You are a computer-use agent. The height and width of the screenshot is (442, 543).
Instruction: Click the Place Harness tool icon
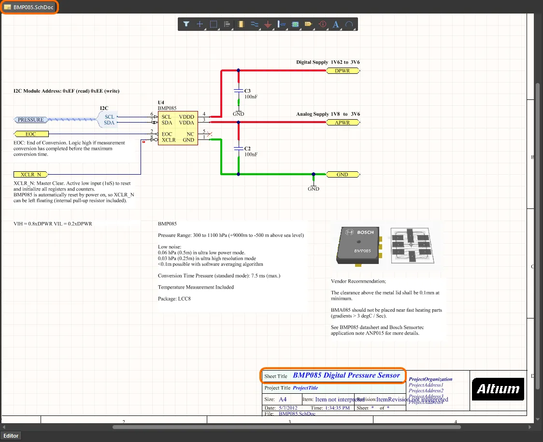(283, 24)
